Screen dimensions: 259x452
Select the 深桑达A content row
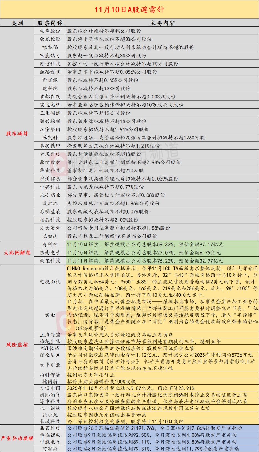162,355
